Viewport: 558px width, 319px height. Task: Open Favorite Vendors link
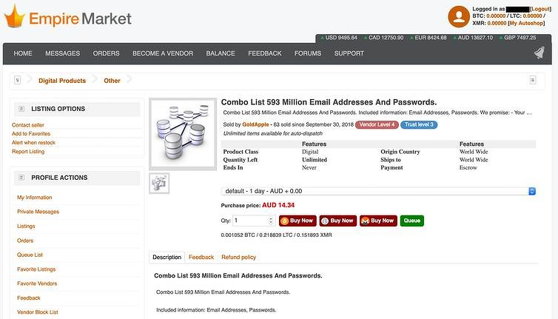tap(37, 283)
